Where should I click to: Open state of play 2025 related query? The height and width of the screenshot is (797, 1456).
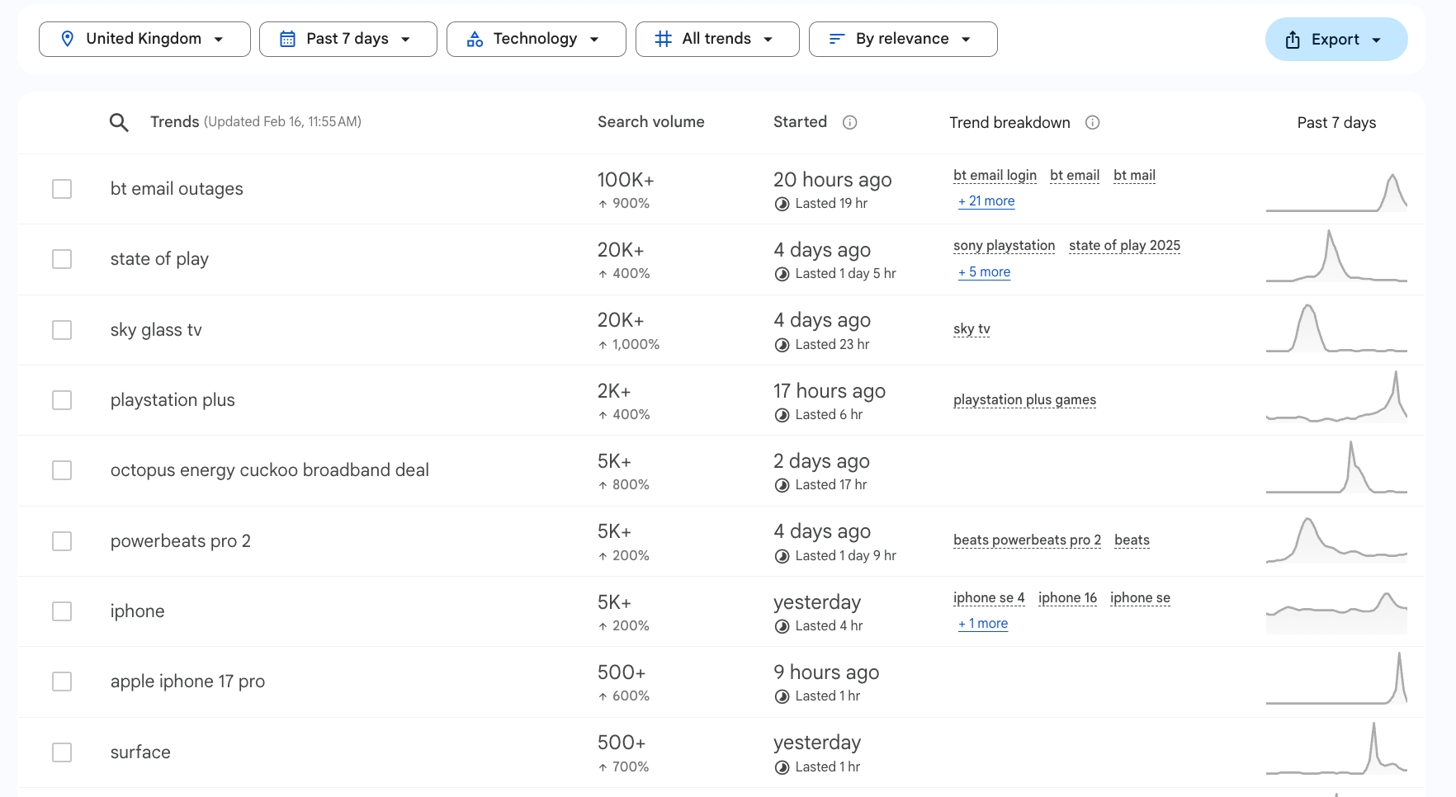click(x=1124, y=245)
